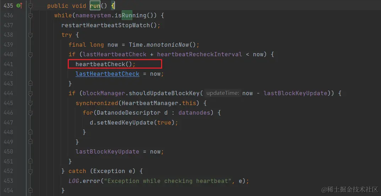Click the 'try' keyword

[x=67, y=35]
